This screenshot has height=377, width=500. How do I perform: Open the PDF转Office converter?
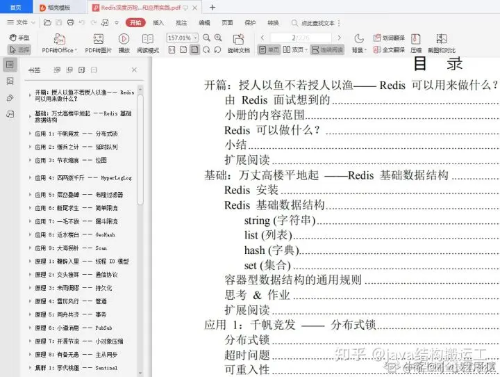(60, 43)
